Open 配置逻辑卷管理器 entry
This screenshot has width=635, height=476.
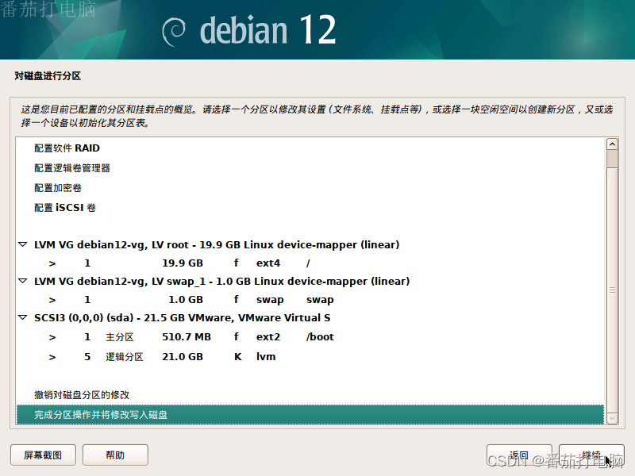(x=310, y=168)
